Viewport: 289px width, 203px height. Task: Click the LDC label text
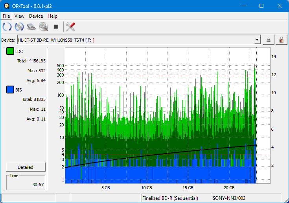coord(19,51)
